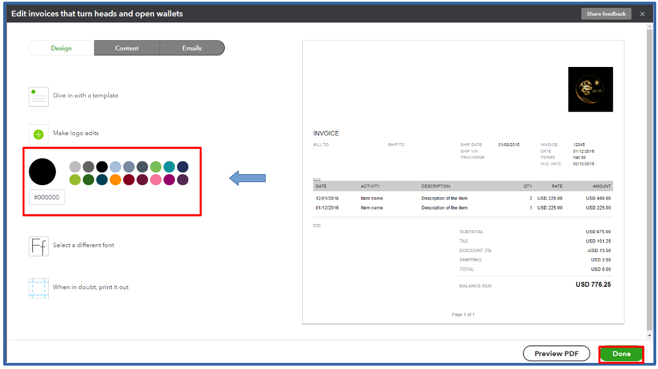Close the invoice editor with the X

[642, 14]
